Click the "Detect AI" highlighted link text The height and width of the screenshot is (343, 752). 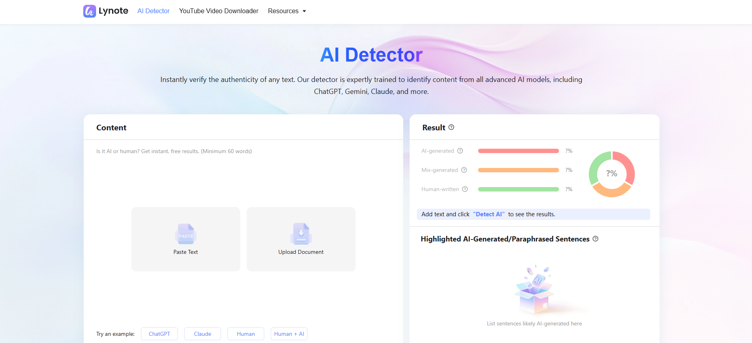tap(489, 214)
